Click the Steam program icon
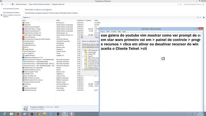The width and height of the screenshot is (206, 116). 23,86
